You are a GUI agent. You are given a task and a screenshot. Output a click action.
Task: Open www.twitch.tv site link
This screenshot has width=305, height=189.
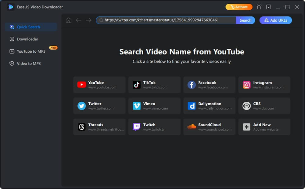click(x=154, y=129)
